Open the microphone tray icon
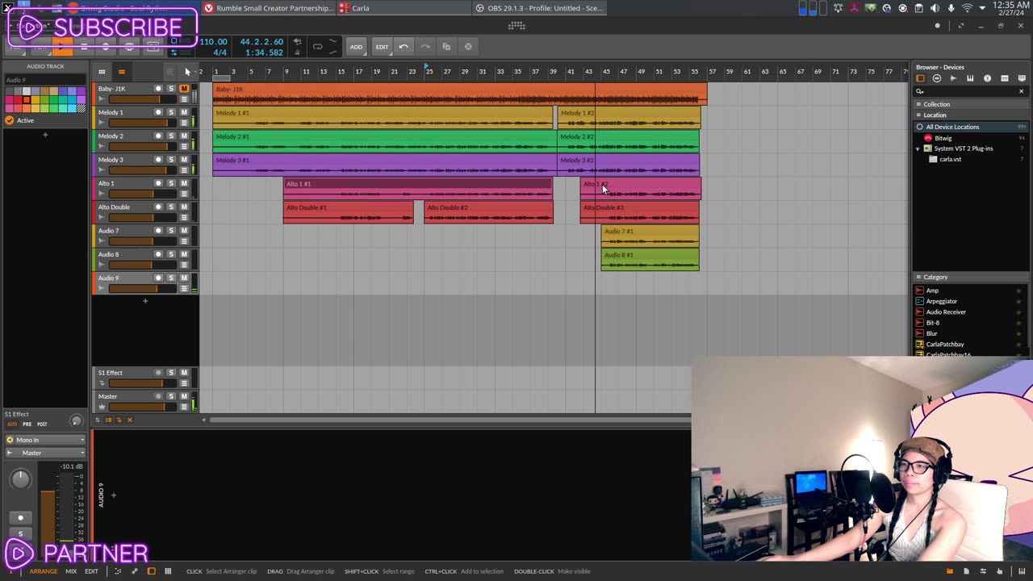 951,8
